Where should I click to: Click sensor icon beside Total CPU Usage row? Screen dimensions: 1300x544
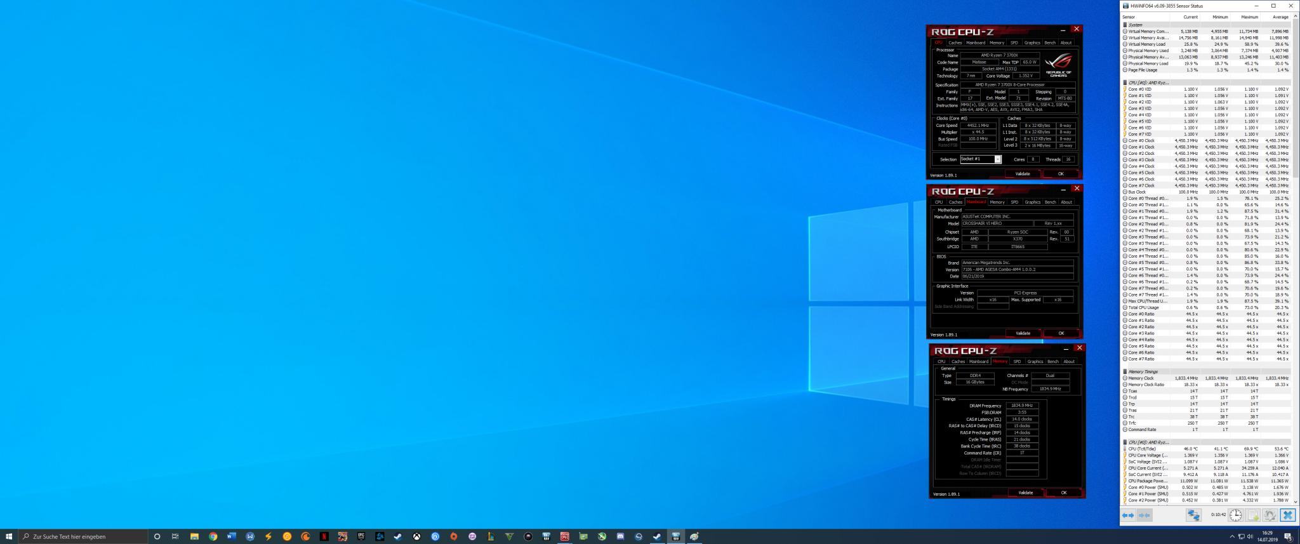pyautogui.click(x=1125, y=308)
